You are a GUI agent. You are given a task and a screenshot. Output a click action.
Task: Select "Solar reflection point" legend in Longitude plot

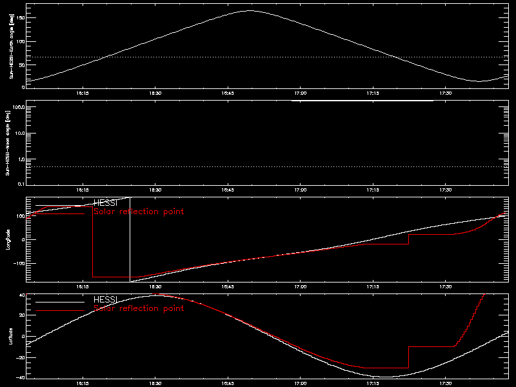click(x=139, y=212)
